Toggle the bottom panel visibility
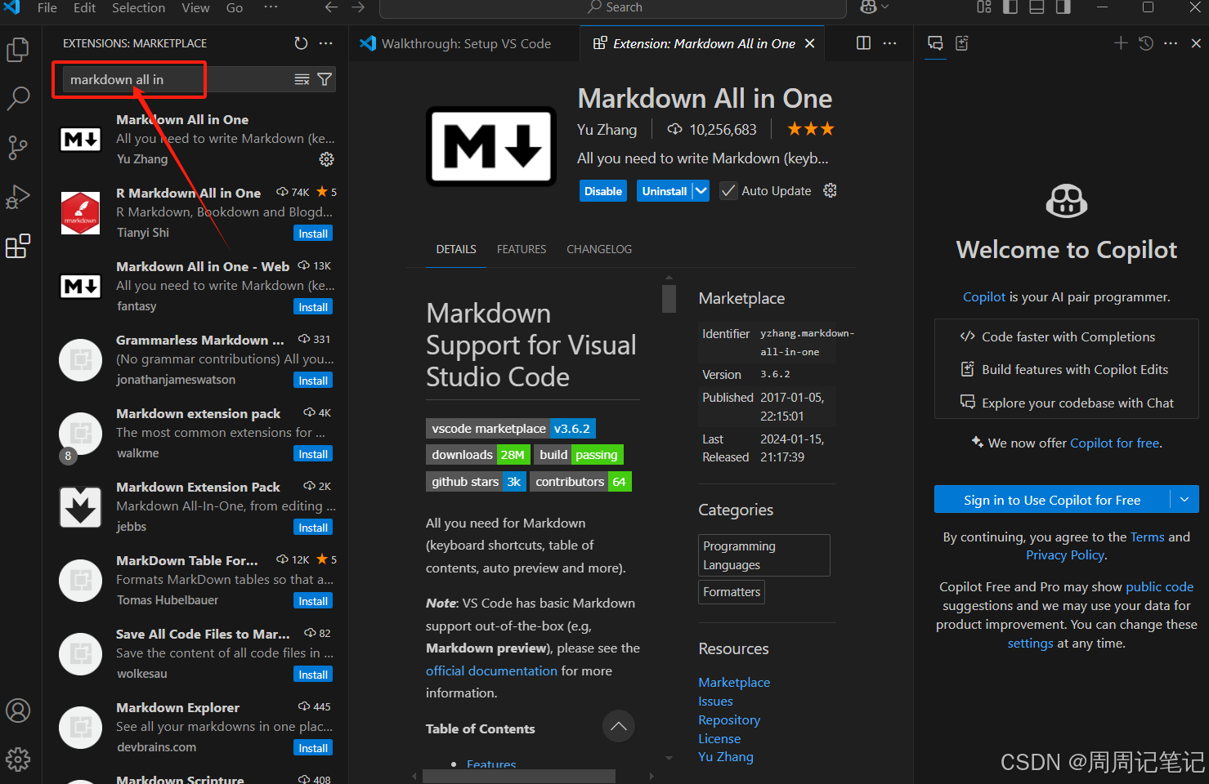This screenshot has width=1209, height=784. [1037, 7]
